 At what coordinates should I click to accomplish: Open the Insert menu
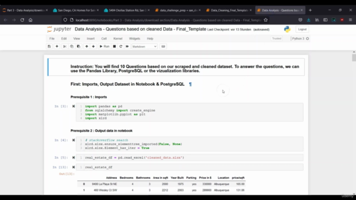[91, 38]
